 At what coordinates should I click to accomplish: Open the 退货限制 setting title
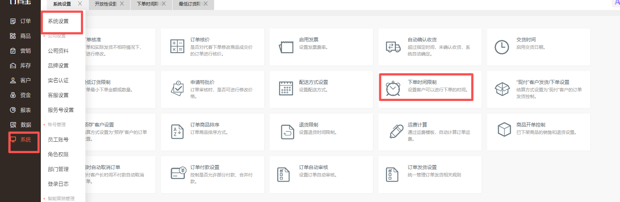309,125
